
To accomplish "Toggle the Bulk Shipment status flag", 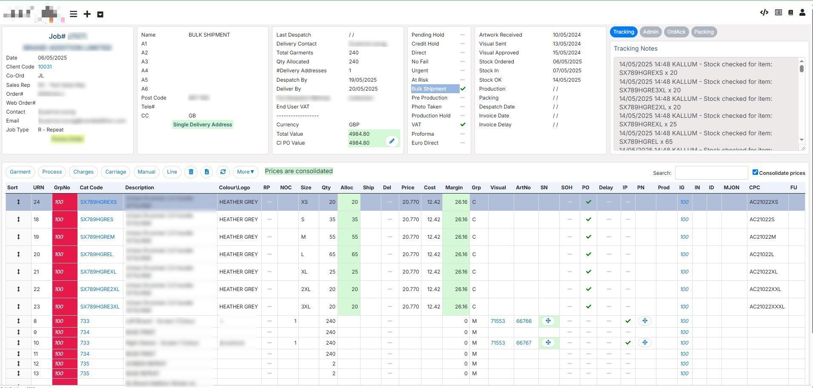I will point(463,89).
